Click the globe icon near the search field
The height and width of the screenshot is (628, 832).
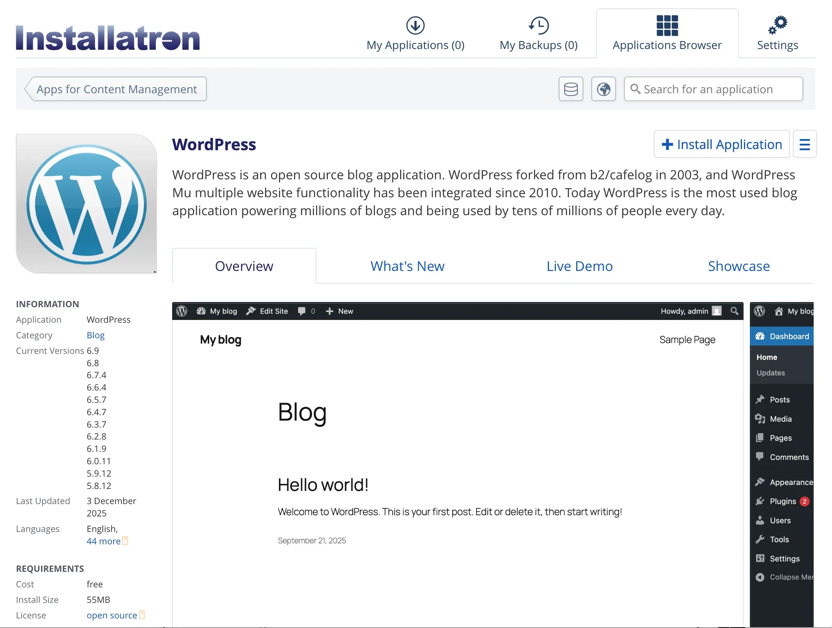click(x=603, y=89)
